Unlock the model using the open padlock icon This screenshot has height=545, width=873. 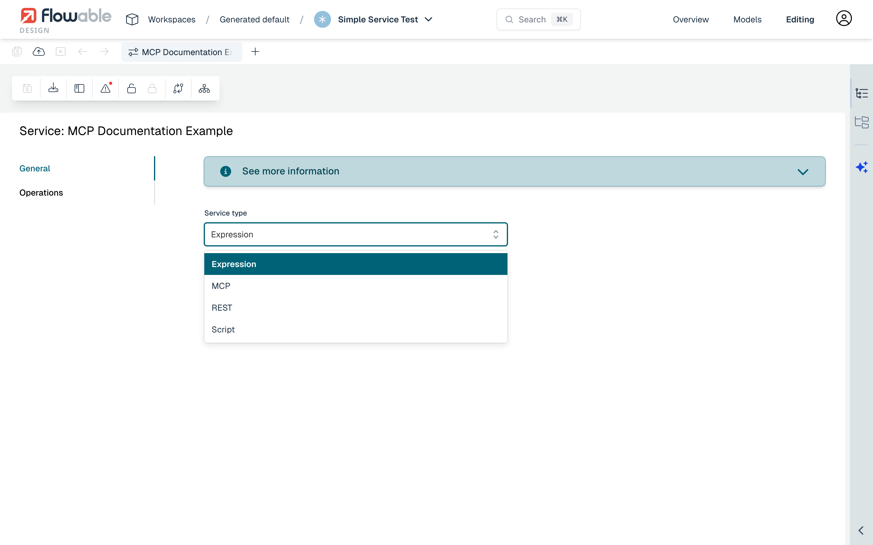(x=131, y=88)
